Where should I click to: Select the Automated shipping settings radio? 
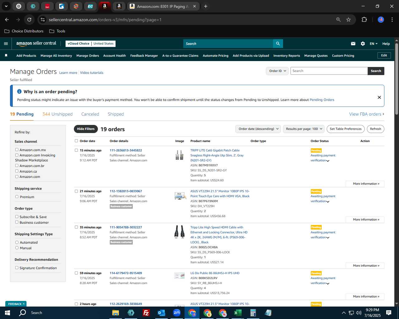17,242
